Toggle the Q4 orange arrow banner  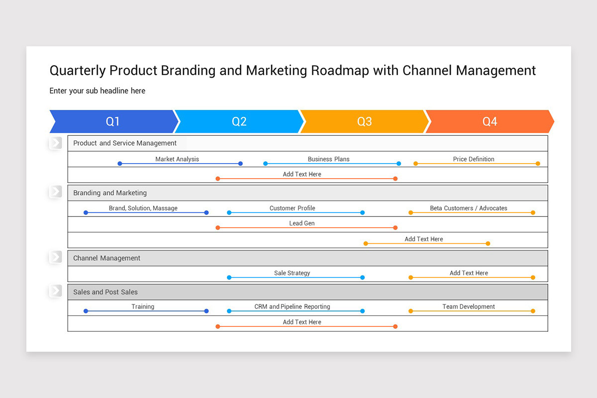click(x=490, y=121)
